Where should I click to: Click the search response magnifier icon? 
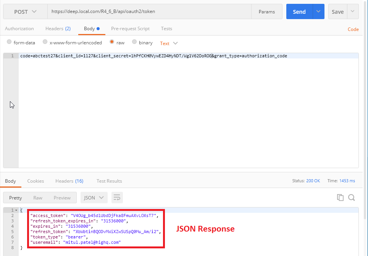coord(352,198)
